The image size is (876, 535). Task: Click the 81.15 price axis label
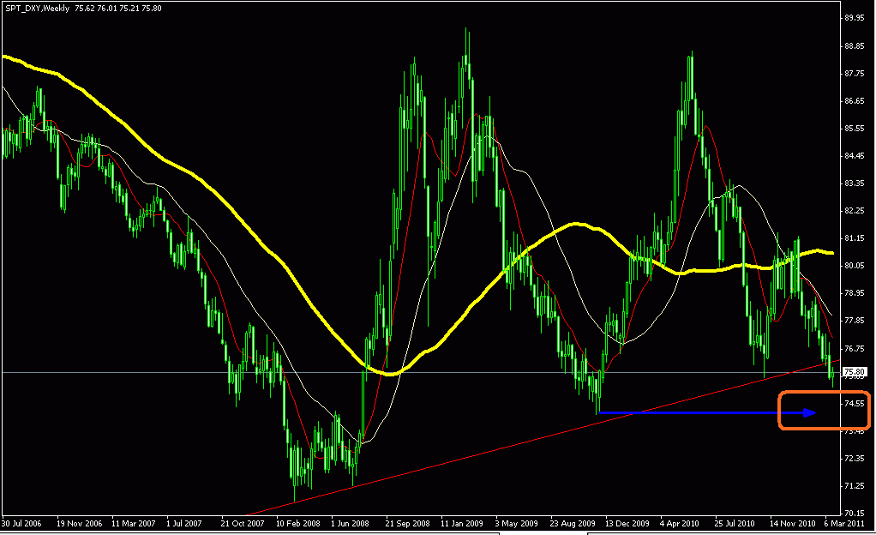click(855, 237)
